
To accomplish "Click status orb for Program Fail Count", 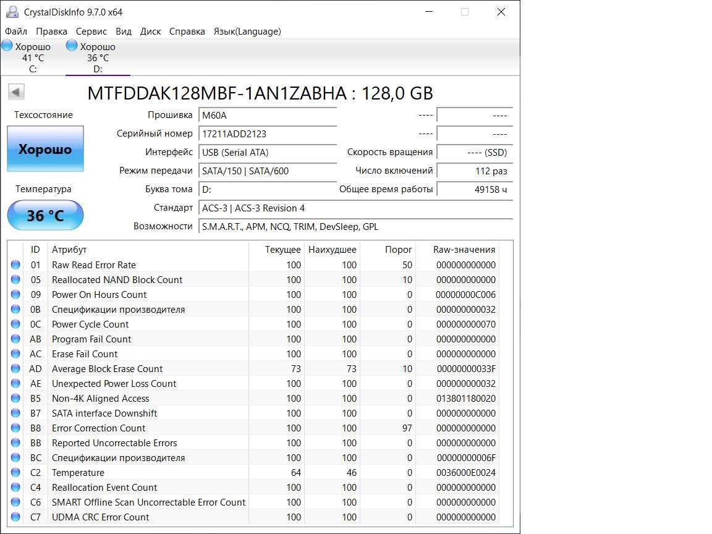I will (x=15, y=339).
